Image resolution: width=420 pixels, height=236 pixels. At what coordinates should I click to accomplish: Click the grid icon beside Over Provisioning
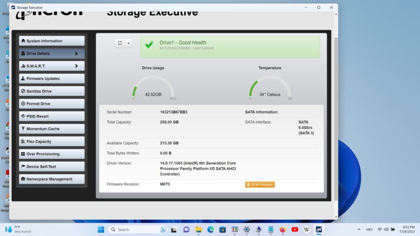click(x=23, y=154)
